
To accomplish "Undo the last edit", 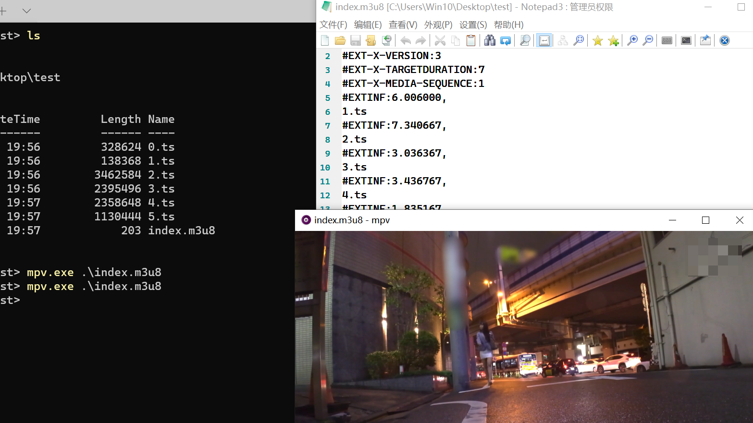I will click(405, 40).
